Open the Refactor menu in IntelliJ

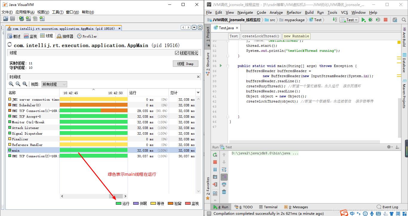pyautogui.click(x=294, y=13)
